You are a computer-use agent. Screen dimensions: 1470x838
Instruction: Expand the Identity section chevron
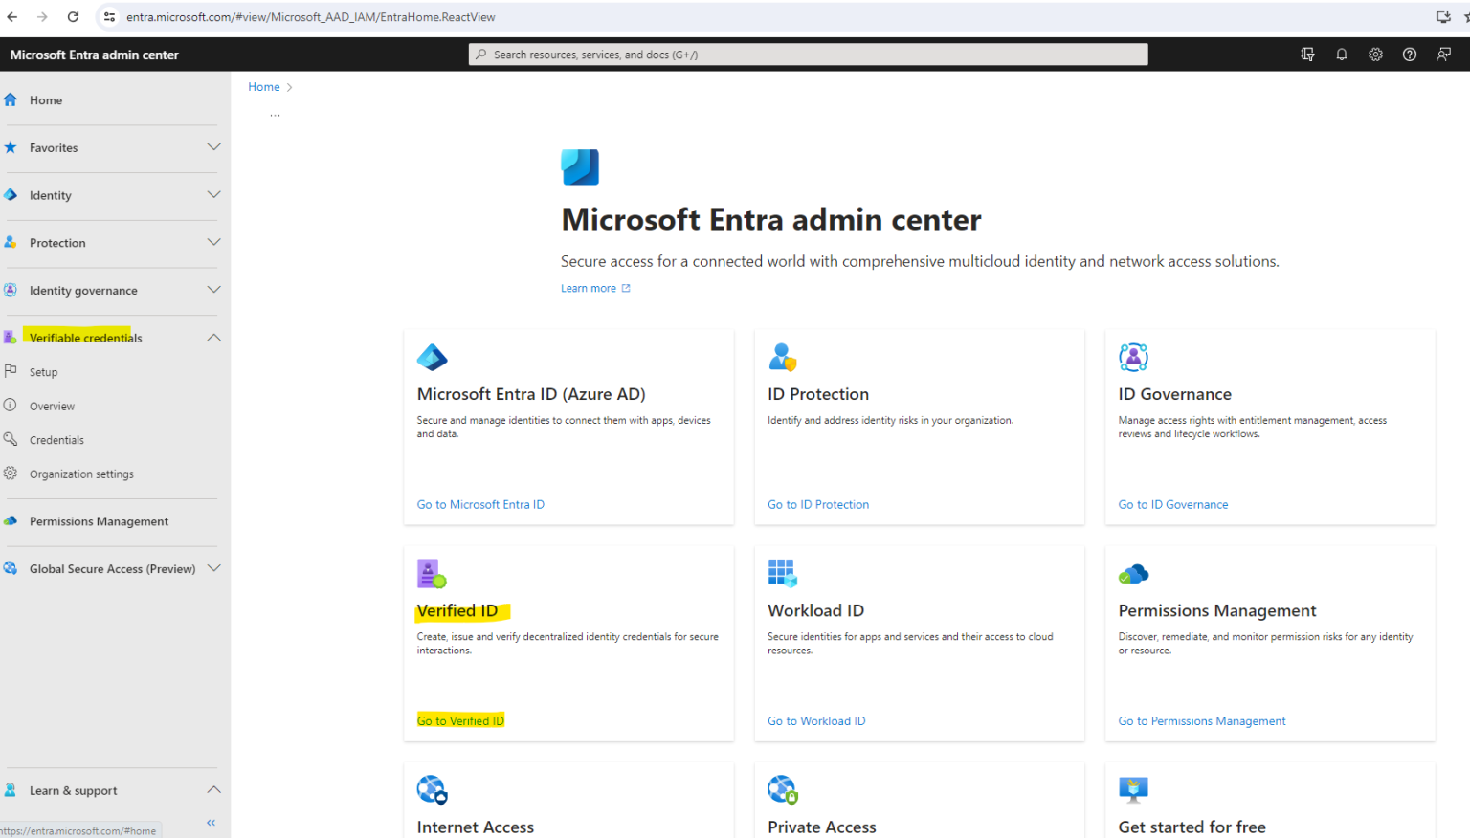click(x=213, y=195)
